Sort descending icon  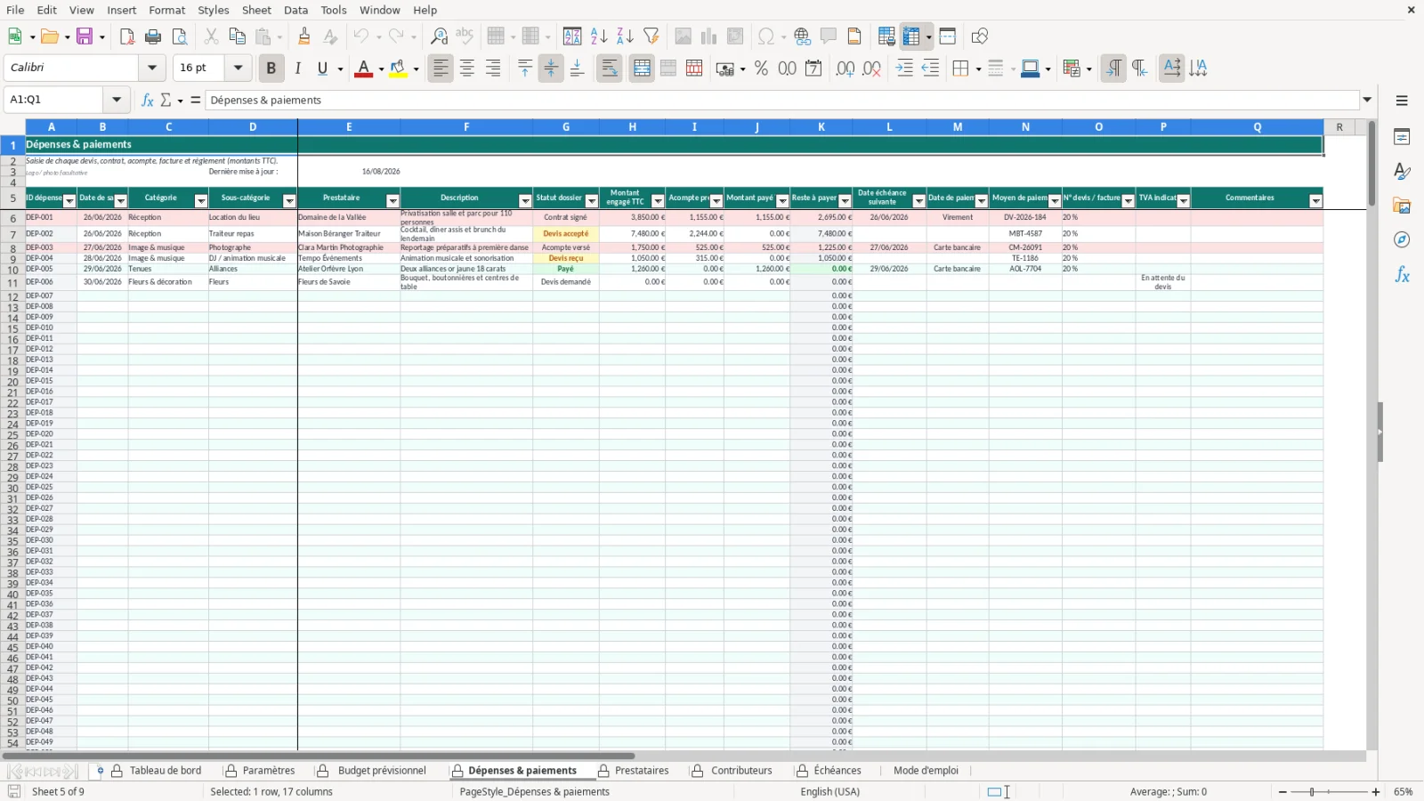point(625,36)
